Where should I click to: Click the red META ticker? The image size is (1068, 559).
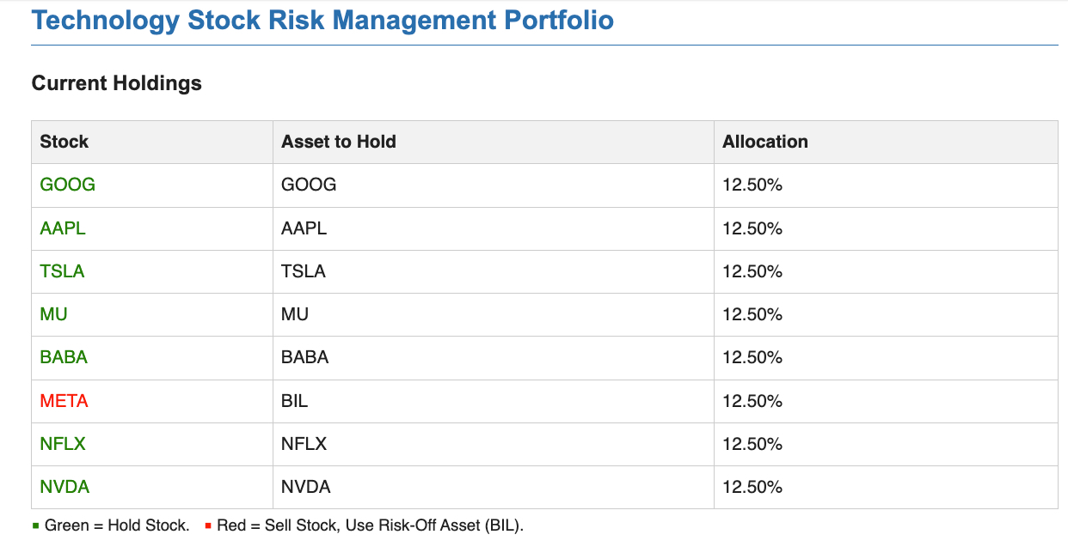pyautogui.click(x=64, y=401)
